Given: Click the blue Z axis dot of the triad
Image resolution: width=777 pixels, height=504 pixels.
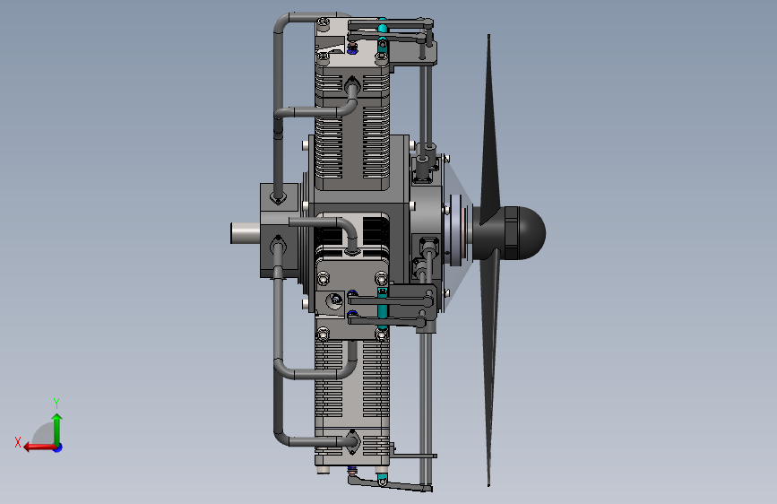Looking at the screenshot, I should click(58, 448).
